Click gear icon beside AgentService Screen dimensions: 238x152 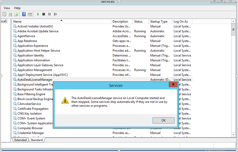pyautogui.click(x=15, y=36)
